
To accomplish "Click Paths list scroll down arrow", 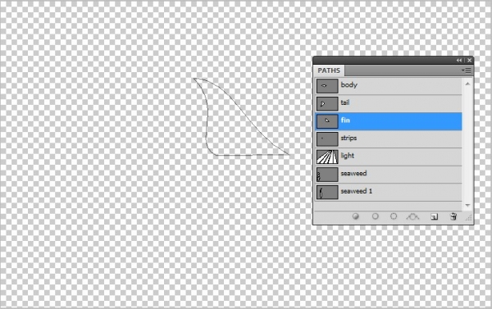I will point(467,205).
